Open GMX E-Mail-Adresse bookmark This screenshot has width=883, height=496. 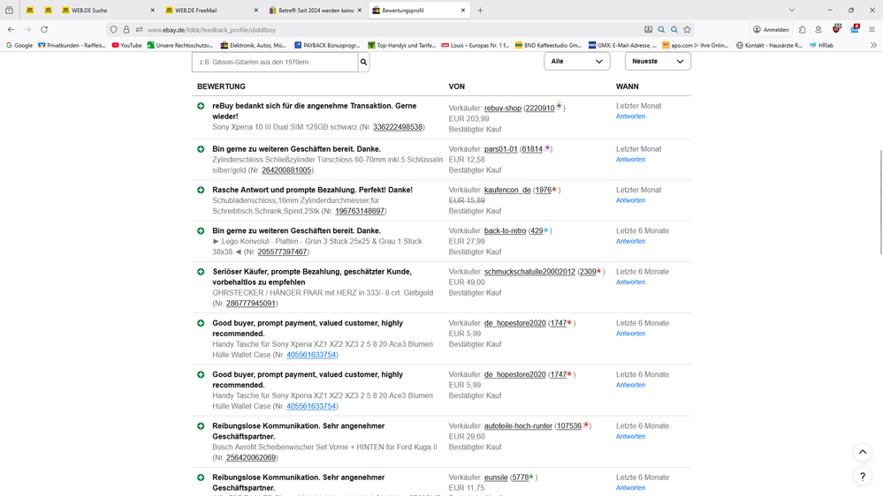pos(622,45)
